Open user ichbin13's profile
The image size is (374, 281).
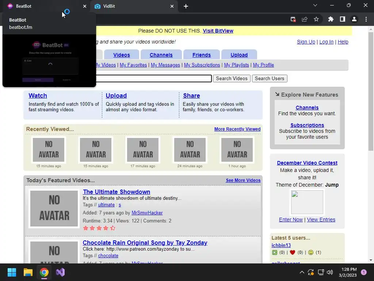click(x=281, y=246)
